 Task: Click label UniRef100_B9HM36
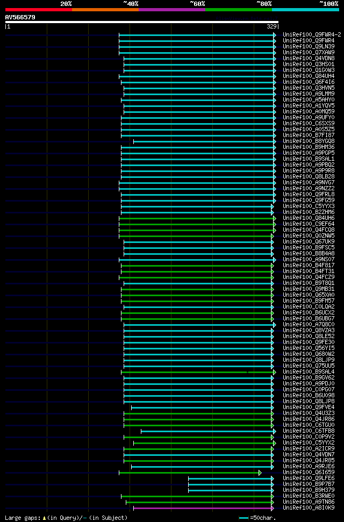click(309, 147)
